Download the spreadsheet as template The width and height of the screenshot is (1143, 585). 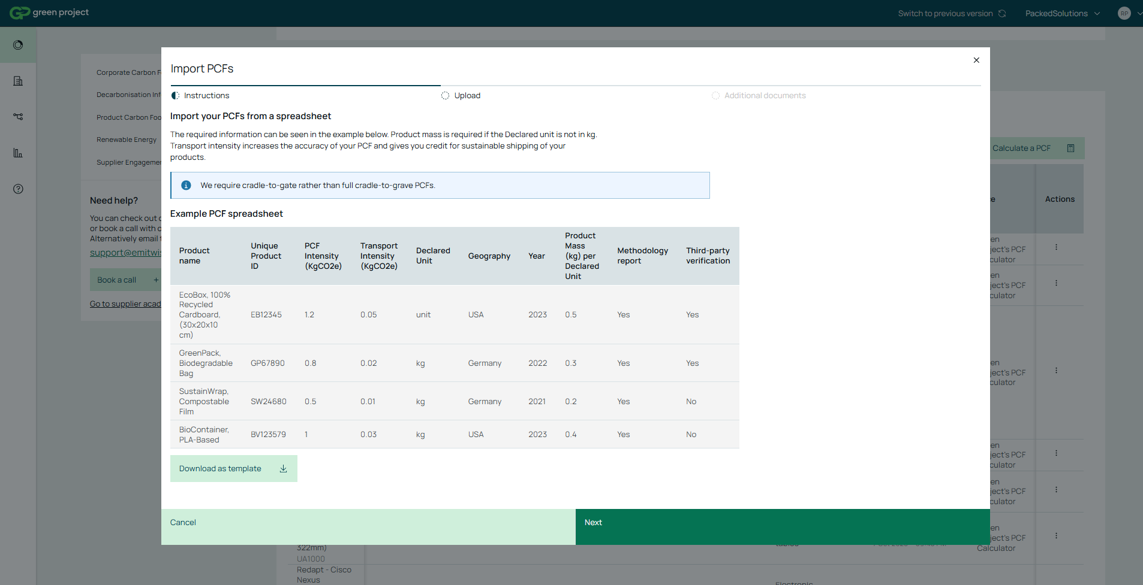pos(233,469)
